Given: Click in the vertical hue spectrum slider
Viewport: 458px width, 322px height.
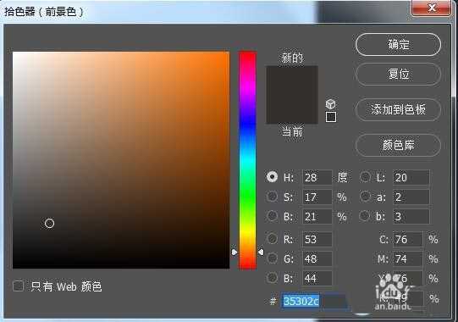Looking at the screenshot, I should [x=247, y=160].
